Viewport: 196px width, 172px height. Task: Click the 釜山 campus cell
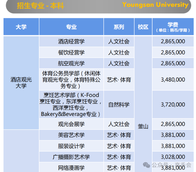(x=143, y=126)
